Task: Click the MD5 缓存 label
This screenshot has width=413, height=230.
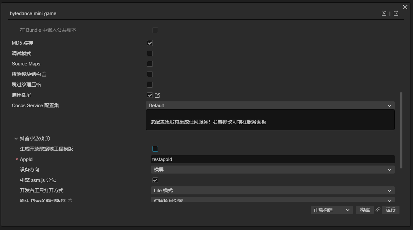Action: (x=23, y=43)
